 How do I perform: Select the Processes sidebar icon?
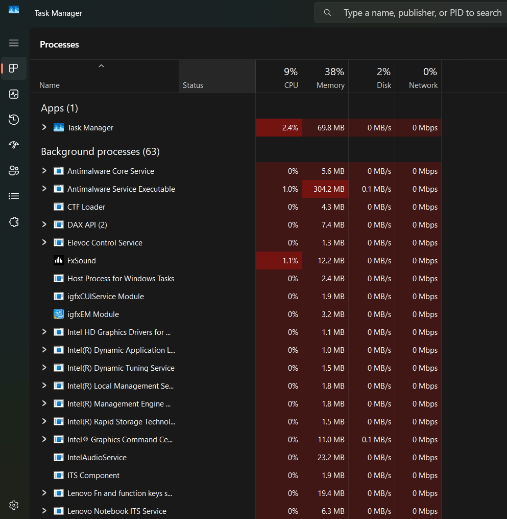[x=14, y=68]
